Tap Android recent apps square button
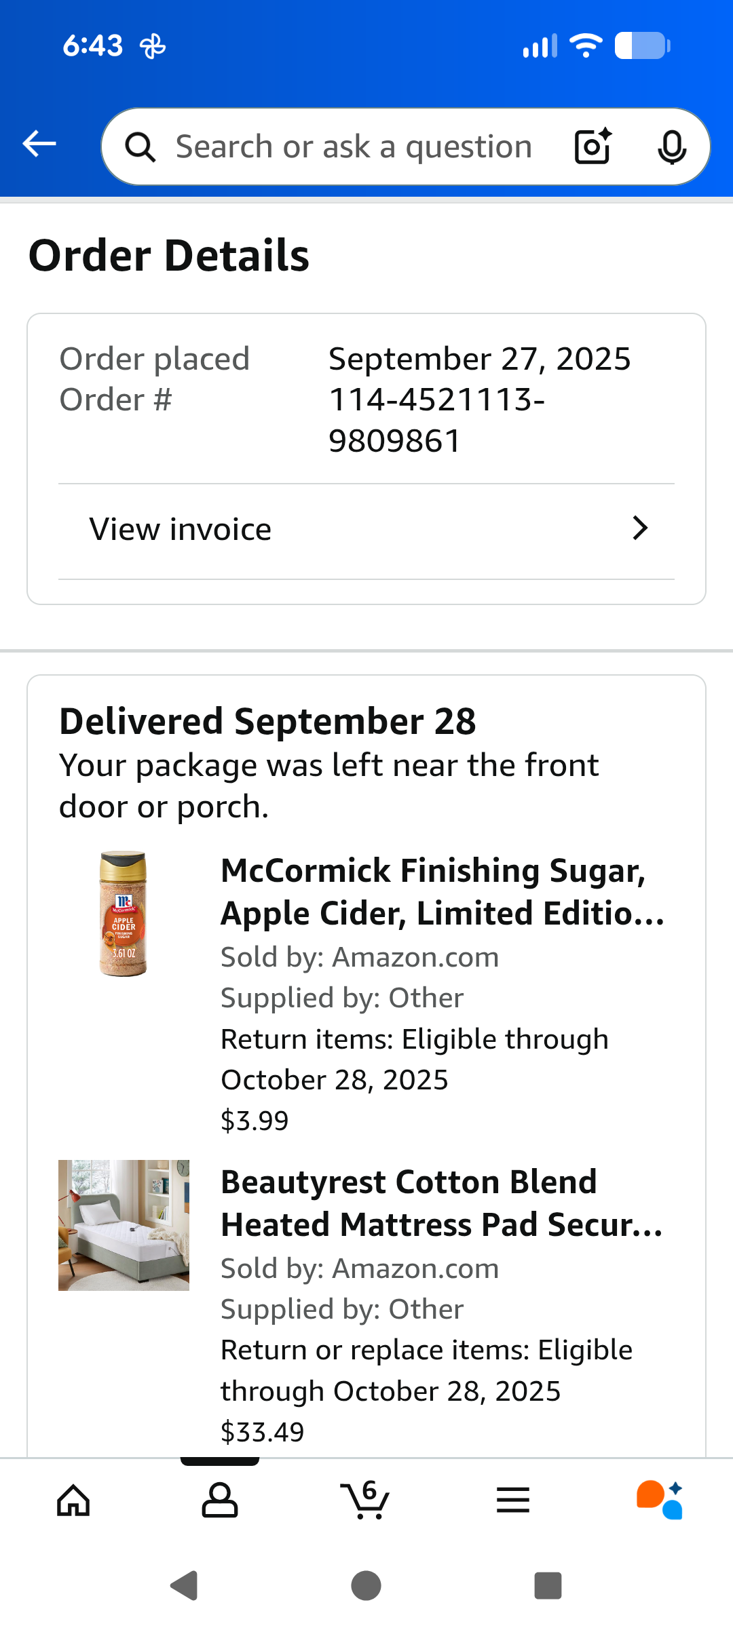This screenshot has height=1628, width=733. pyautogui.click(x=548, y=1586)
